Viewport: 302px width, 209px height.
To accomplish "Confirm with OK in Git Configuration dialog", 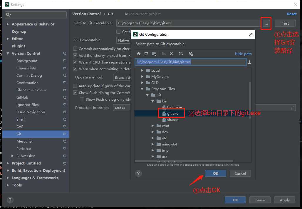I will click(x=216, y=173).
